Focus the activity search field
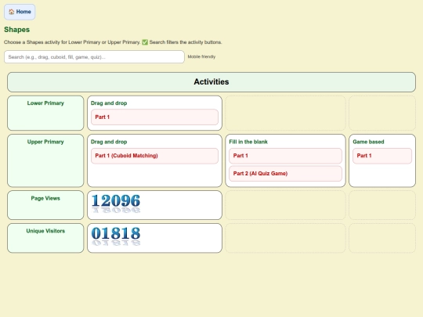This screenshot has height=317, width=423. (x=94, y=57)
